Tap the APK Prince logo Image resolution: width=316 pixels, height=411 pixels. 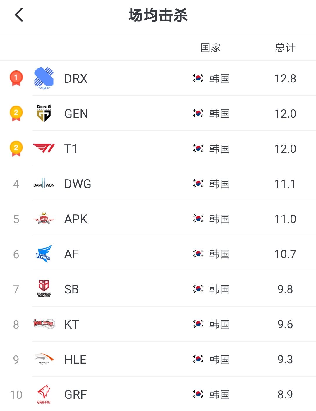click(x=44, y=219)
